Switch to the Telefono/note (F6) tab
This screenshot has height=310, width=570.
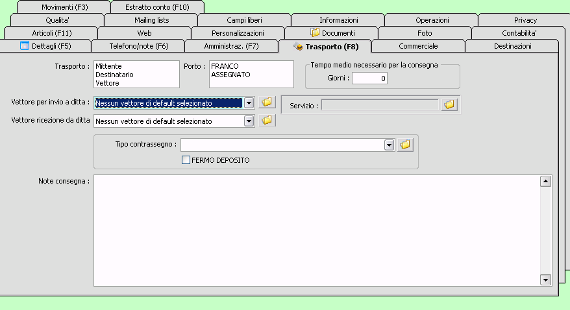click(138, 46)
